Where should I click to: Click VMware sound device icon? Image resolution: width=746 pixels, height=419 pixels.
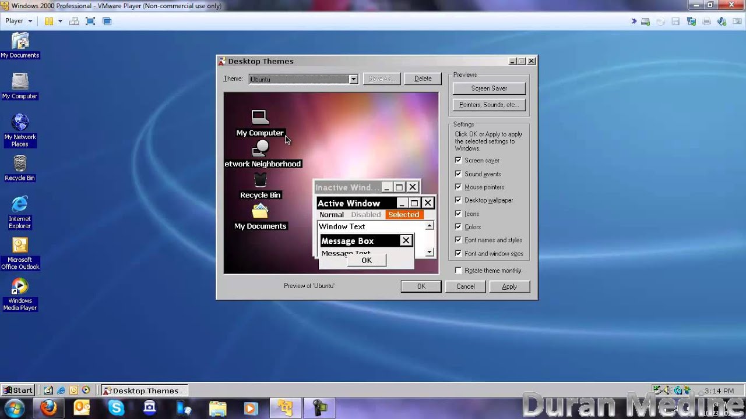point(722,22)
